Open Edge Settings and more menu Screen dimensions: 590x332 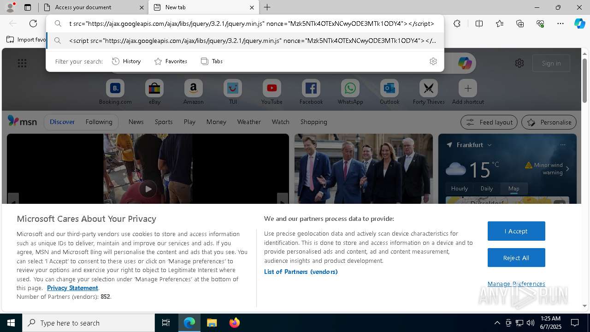(560, 24)
